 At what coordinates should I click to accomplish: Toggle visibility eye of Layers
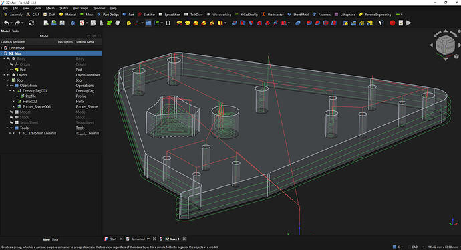click(9, 75)
